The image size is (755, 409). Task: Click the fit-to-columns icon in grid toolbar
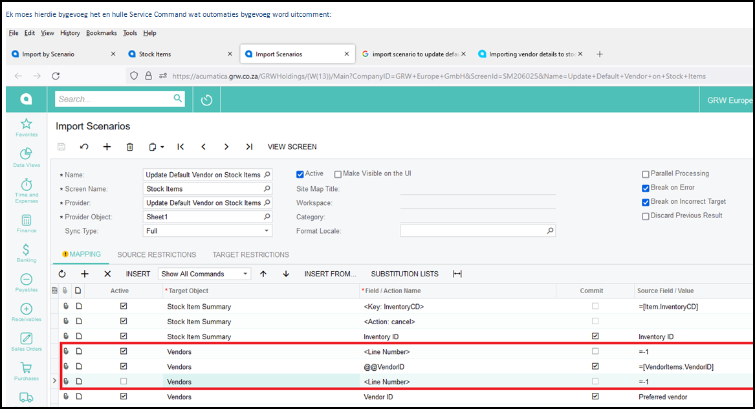coord(457,274)
